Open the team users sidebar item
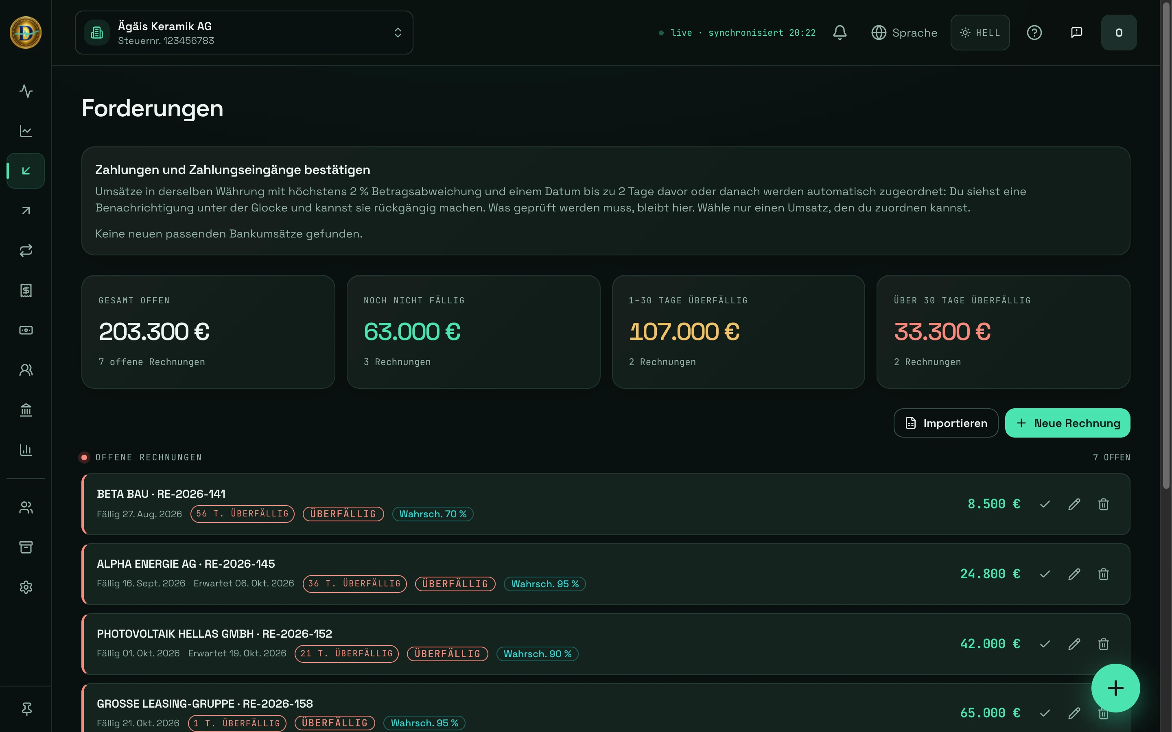The height and width of the screenshot is (732, 1172). [26, 508]
